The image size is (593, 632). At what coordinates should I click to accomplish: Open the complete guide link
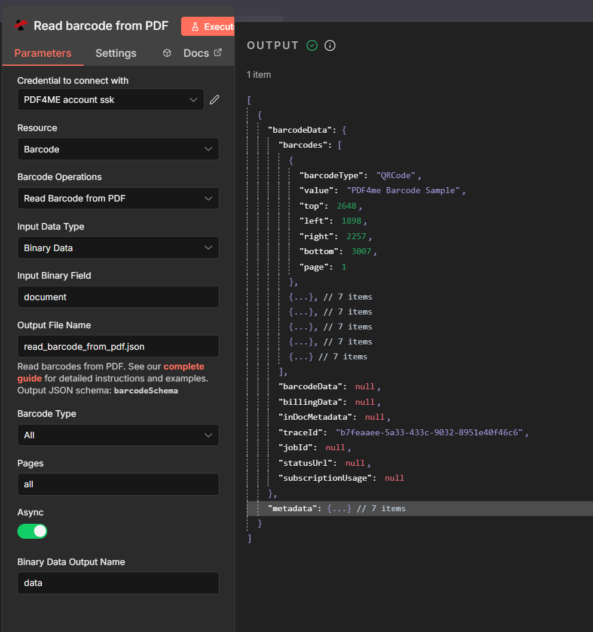[184, 367]
